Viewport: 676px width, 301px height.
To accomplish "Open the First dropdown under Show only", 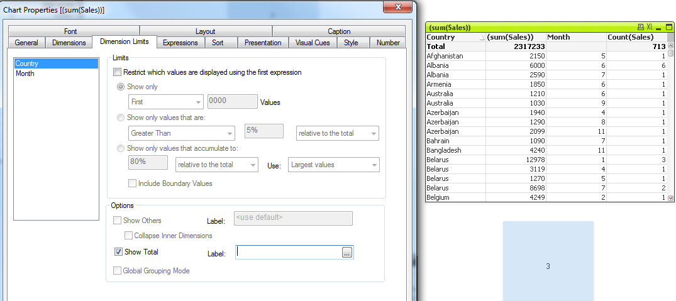I will click(166, 102).
